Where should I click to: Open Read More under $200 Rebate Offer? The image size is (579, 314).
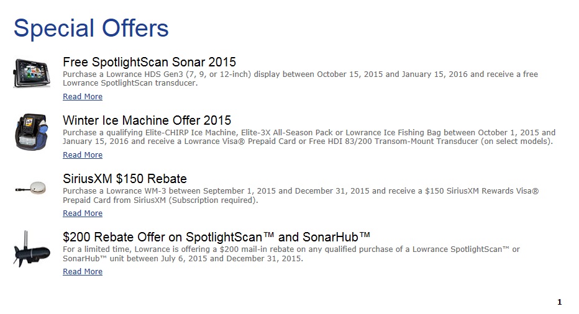(83, 271)
